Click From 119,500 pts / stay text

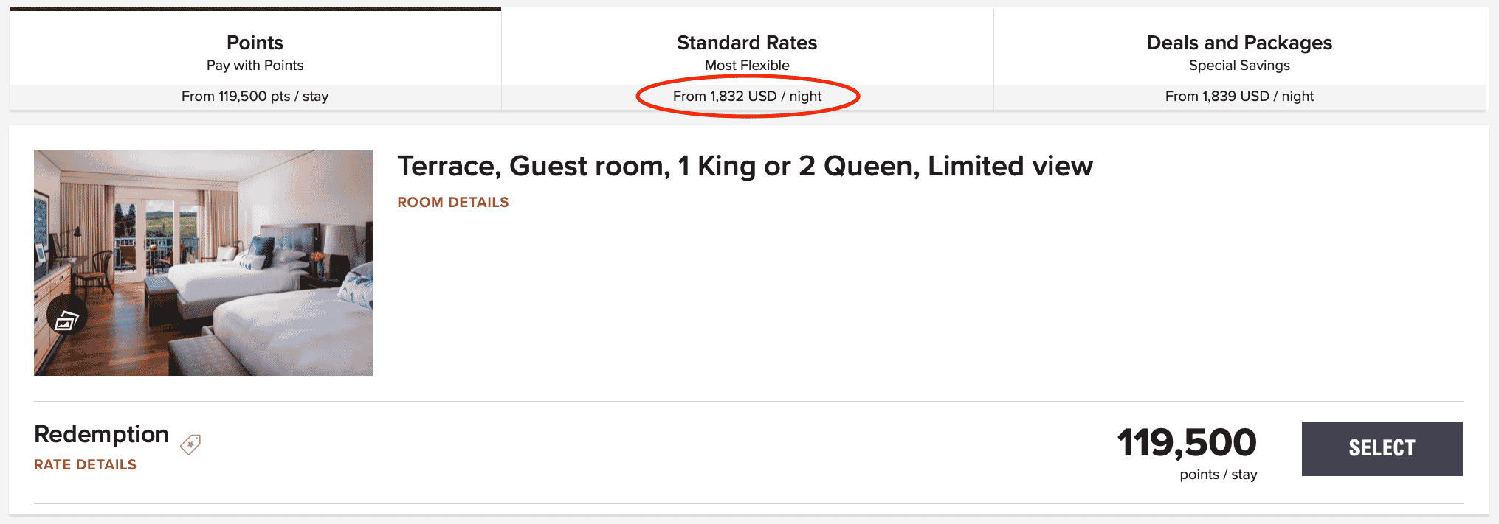tap(255, 97)
